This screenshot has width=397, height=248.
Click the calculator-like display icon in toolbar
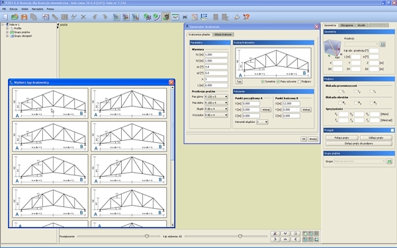(175, 17)
